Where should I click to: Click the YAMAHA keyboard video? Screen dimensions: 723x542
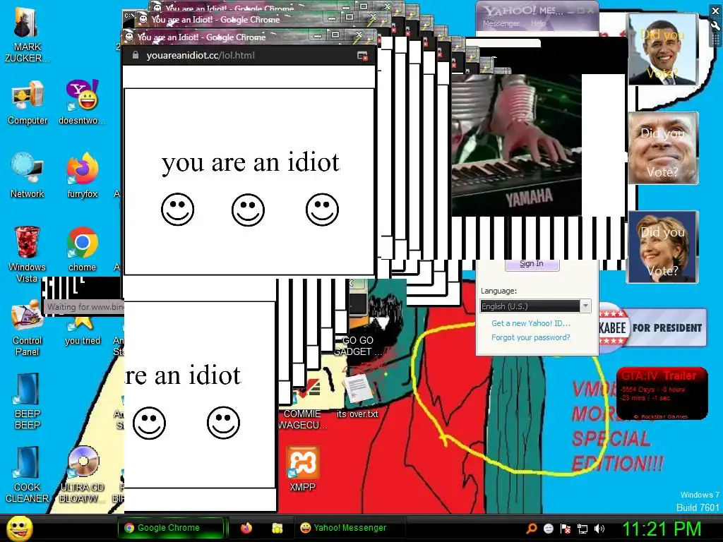pyautogui.click(x=516, y=145)
